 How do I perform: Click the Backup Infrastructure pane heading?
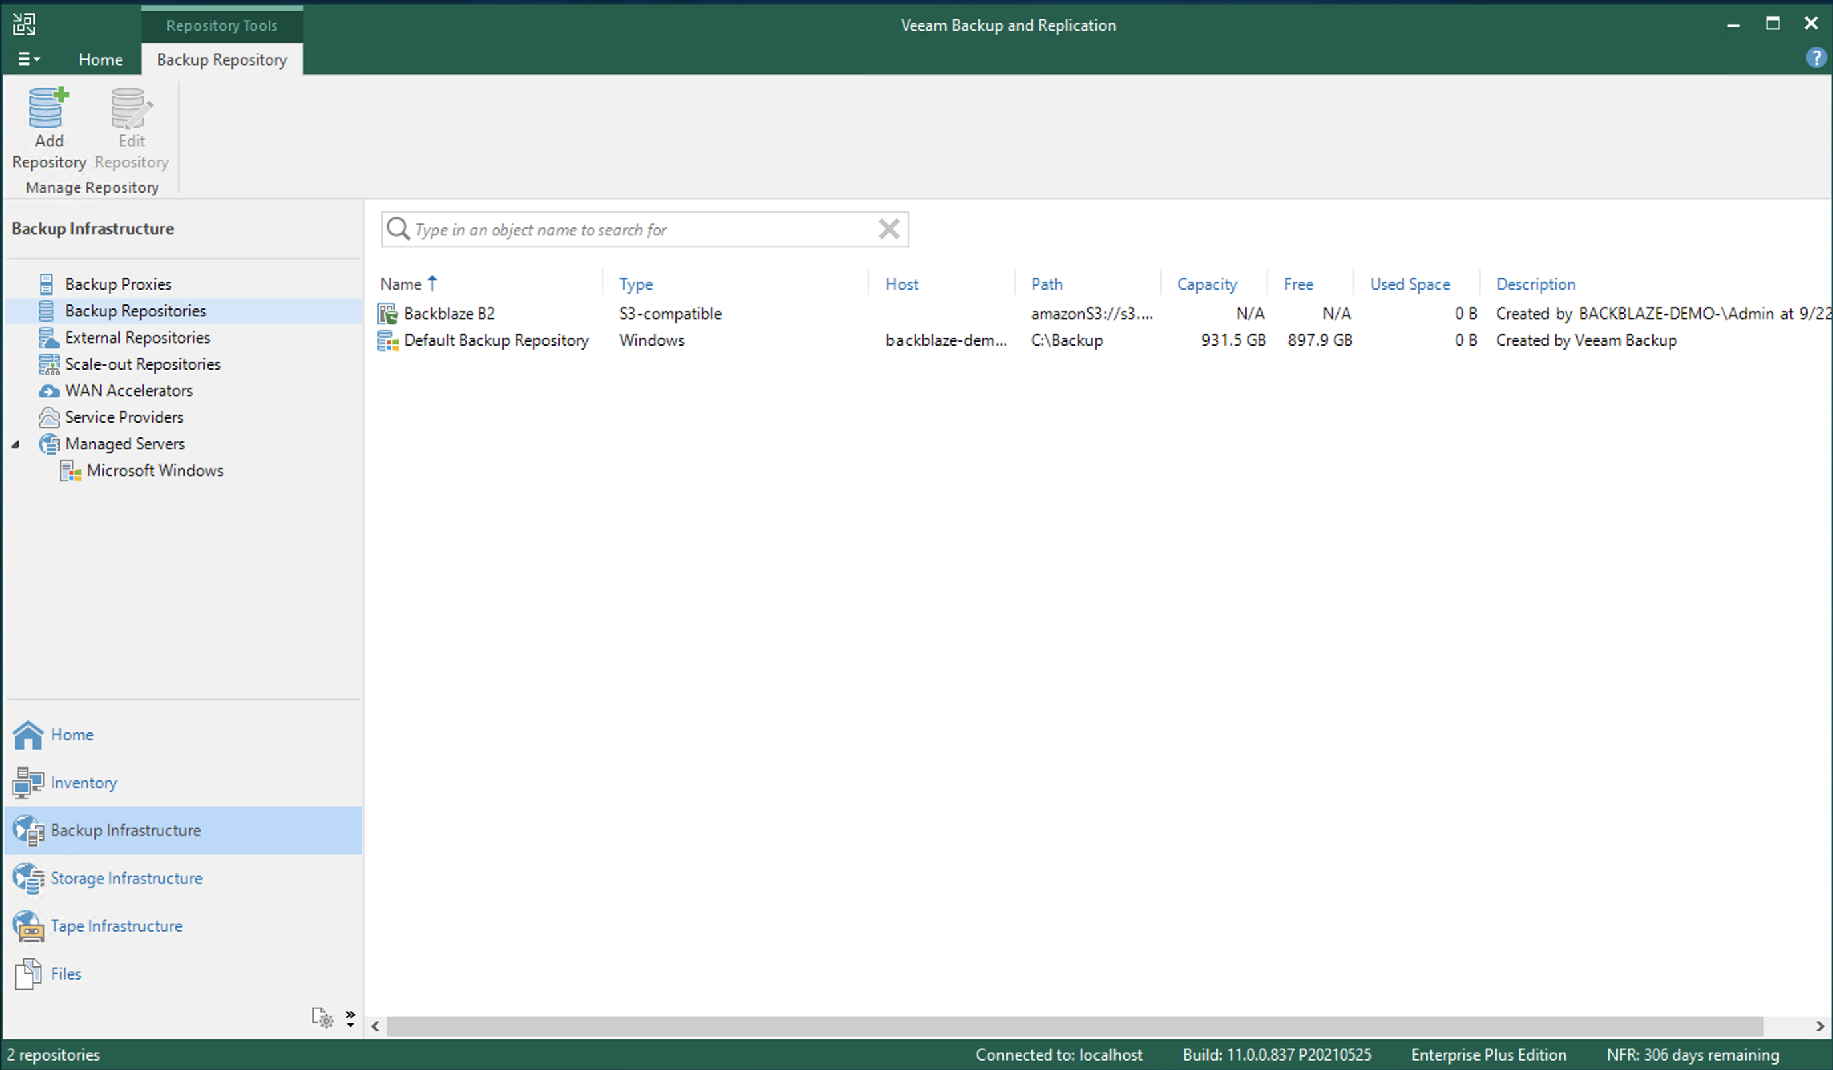[x=92, y=229]
